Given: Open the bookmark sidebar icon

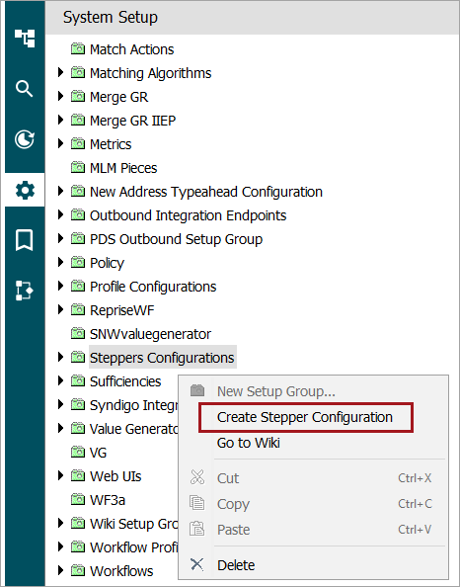Looking at the screenshot, I should click(25, 240).
